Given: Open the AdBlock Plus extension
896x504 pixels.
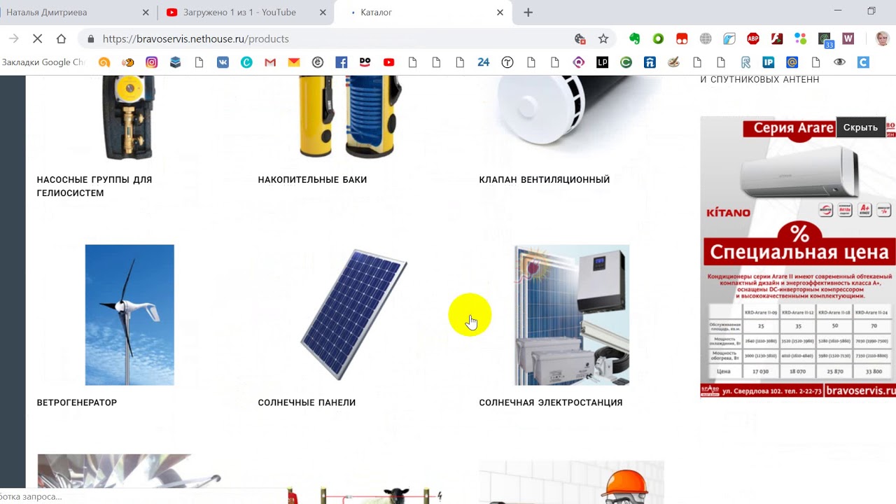Looking at the screenshot, I should [752, 38].
